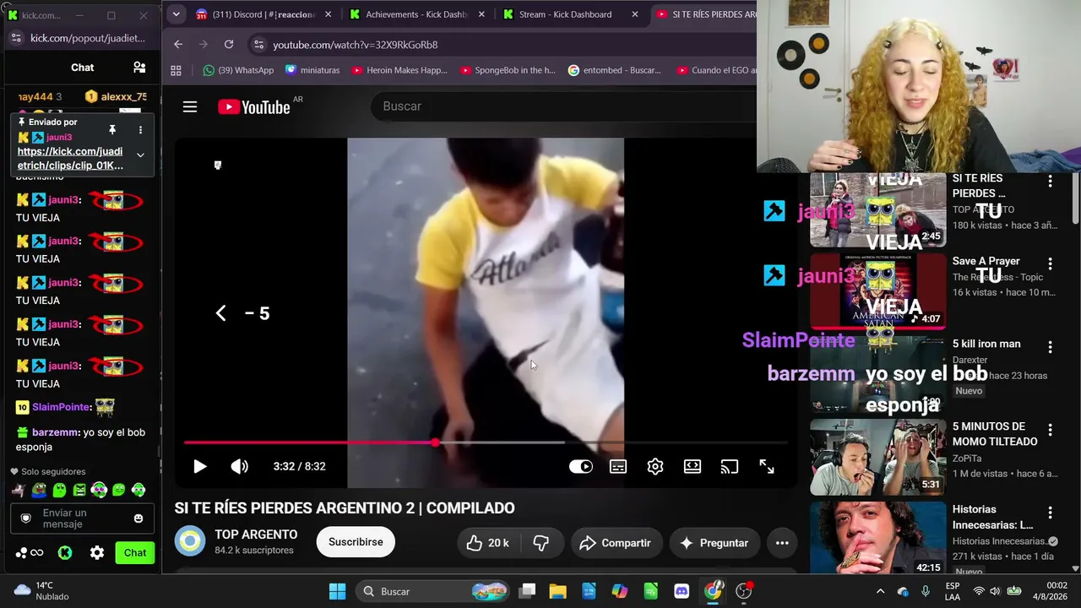1081x608 pixels.
Task: Open more actions beside Preguntar
Action: (782, 543)
